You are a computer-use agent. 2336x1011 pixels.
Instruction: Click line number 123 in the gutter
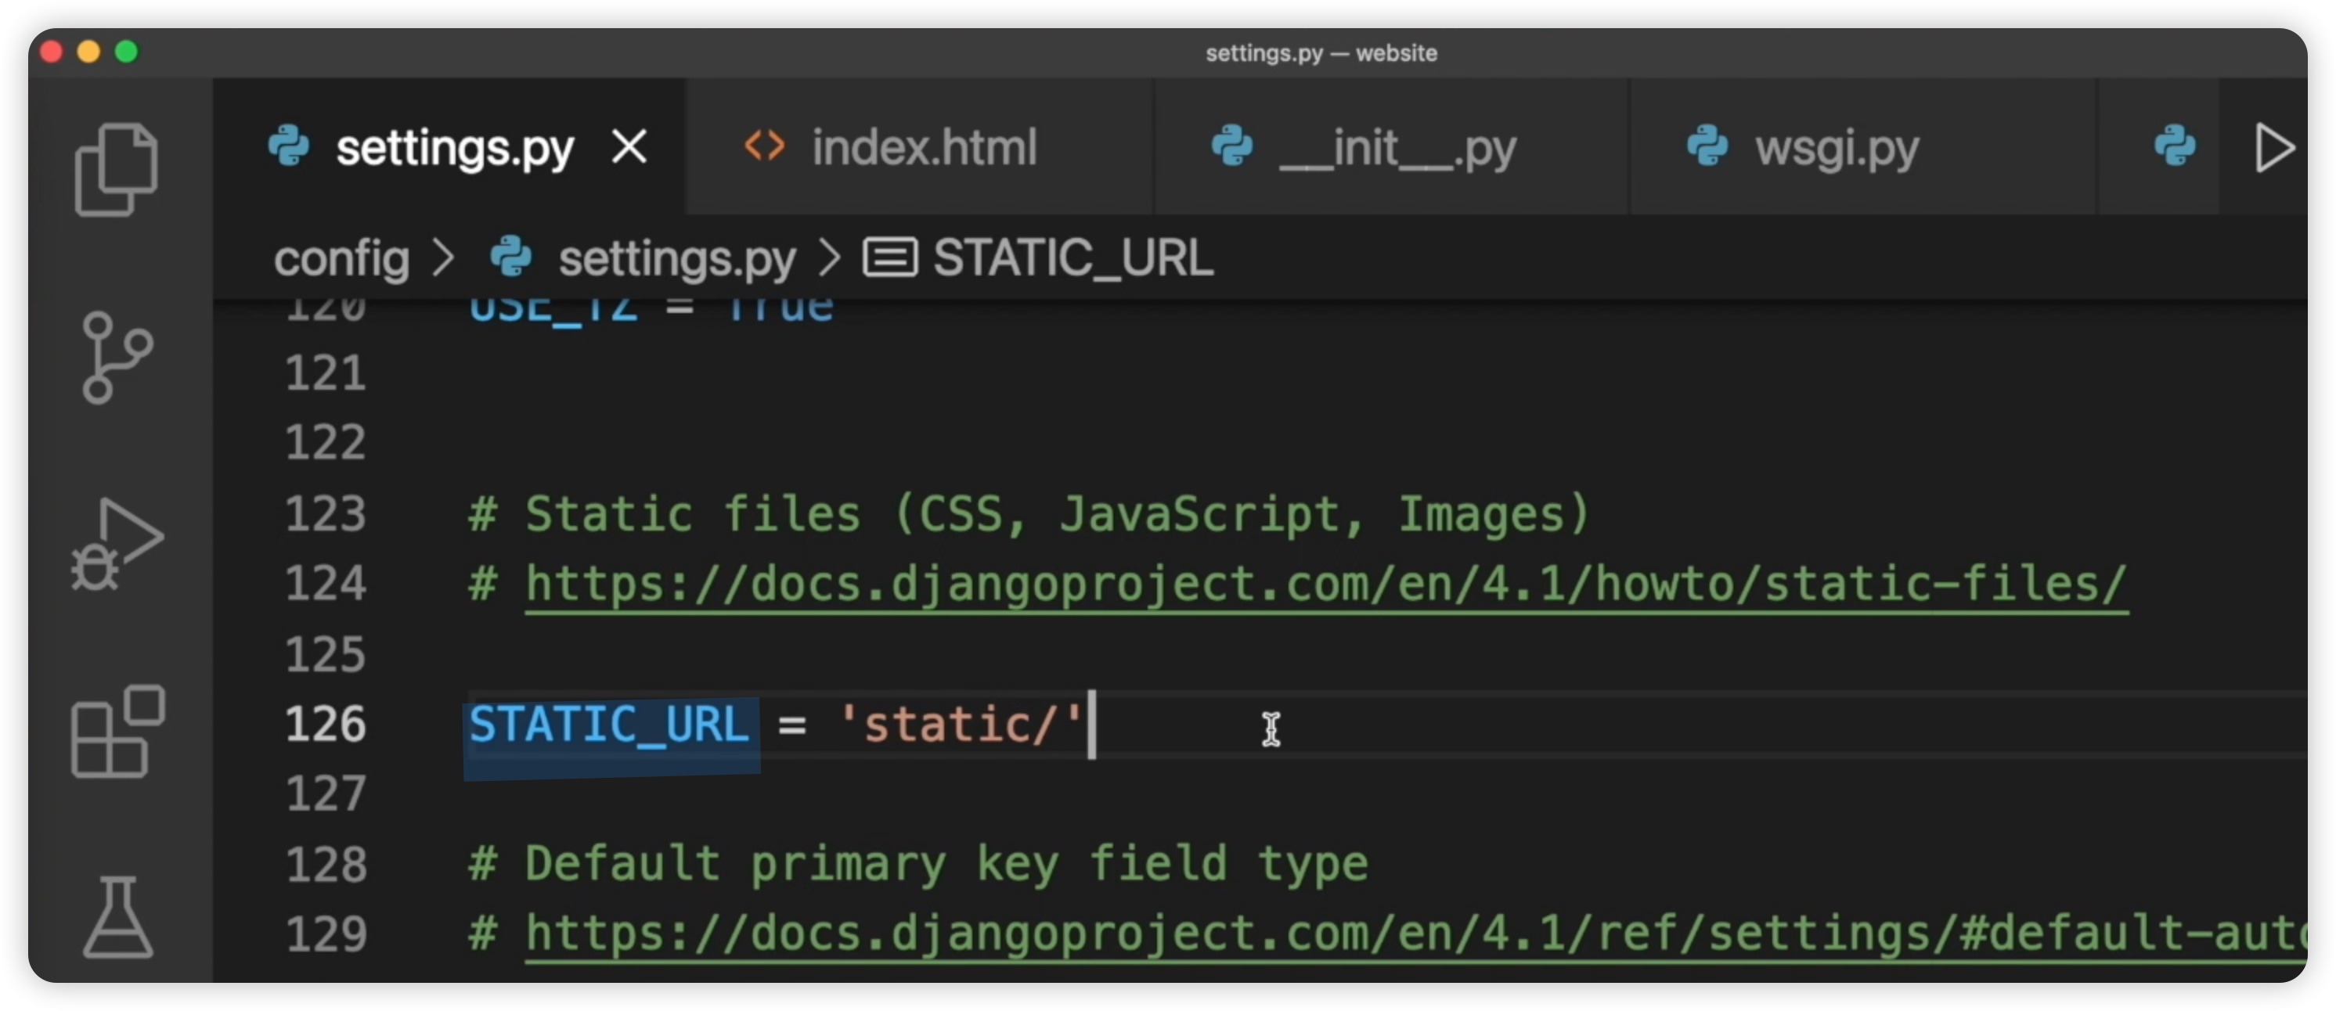[x=326, y=514]
